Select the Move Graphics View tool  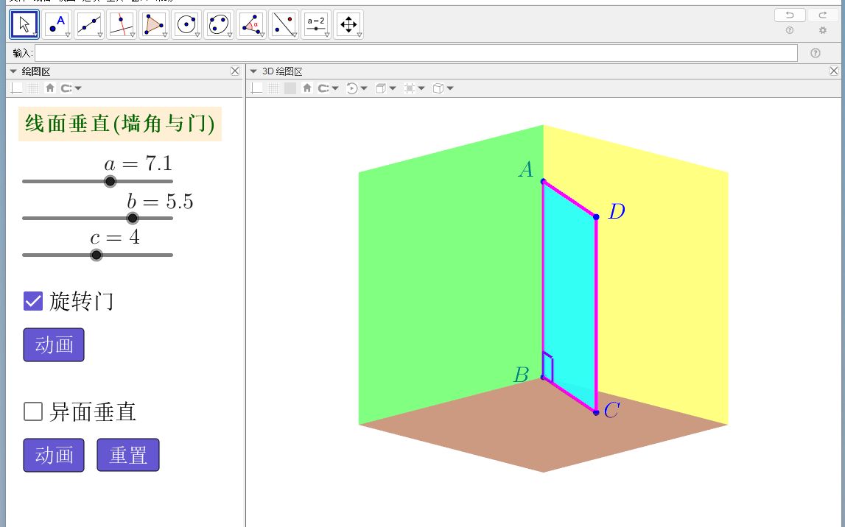pyautogui.click(x=348, y=25)
